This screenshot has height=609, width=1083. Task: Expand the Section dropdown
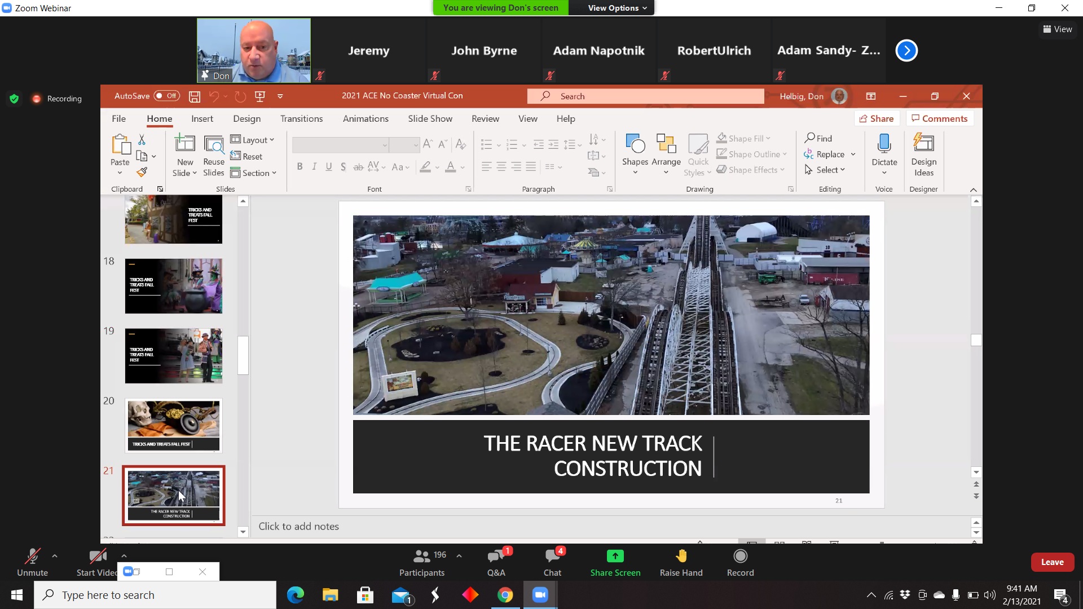(254, 173)
